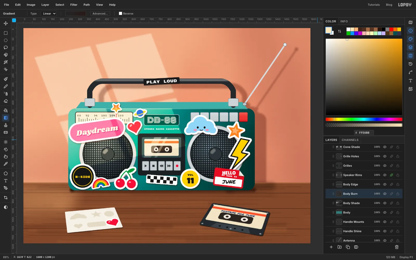The image size is (416, 260).
Task: Hide the Body Burn layer
Action: click(385, 194)
